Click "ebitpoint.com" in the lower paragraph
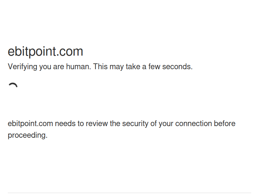Image resolution: width=259 pixels, height=194 pixels. (30, 124)
